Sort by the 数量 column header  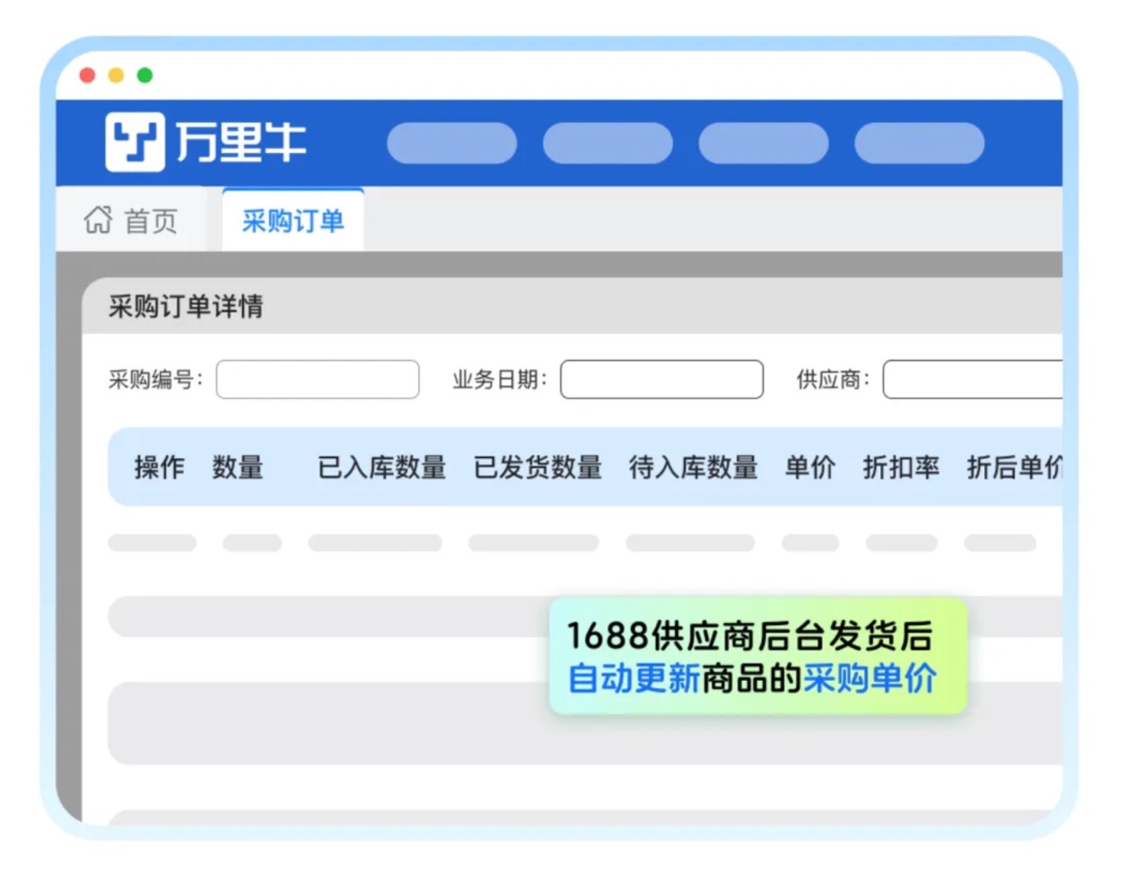point(238,467)
